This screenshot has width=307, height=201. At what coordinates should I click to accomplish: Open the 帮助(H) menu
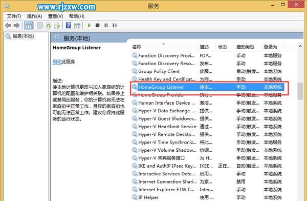coord(77,16)
